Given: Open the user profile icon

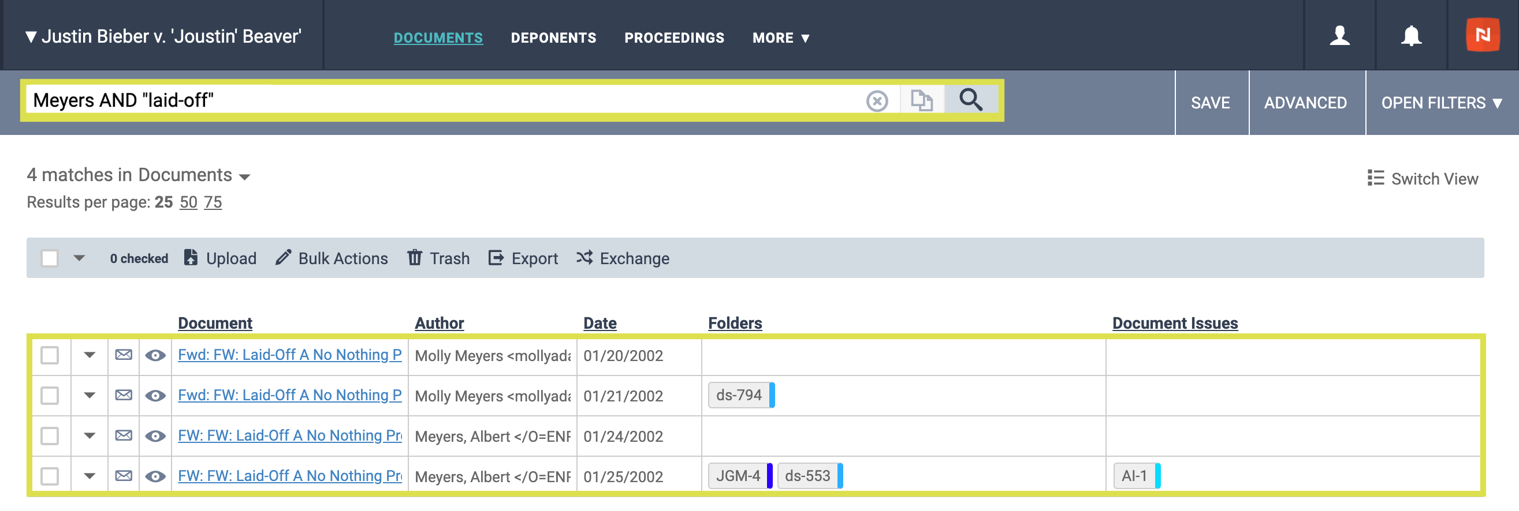Looking at the screenshot, I should (x=1339, y=35).
